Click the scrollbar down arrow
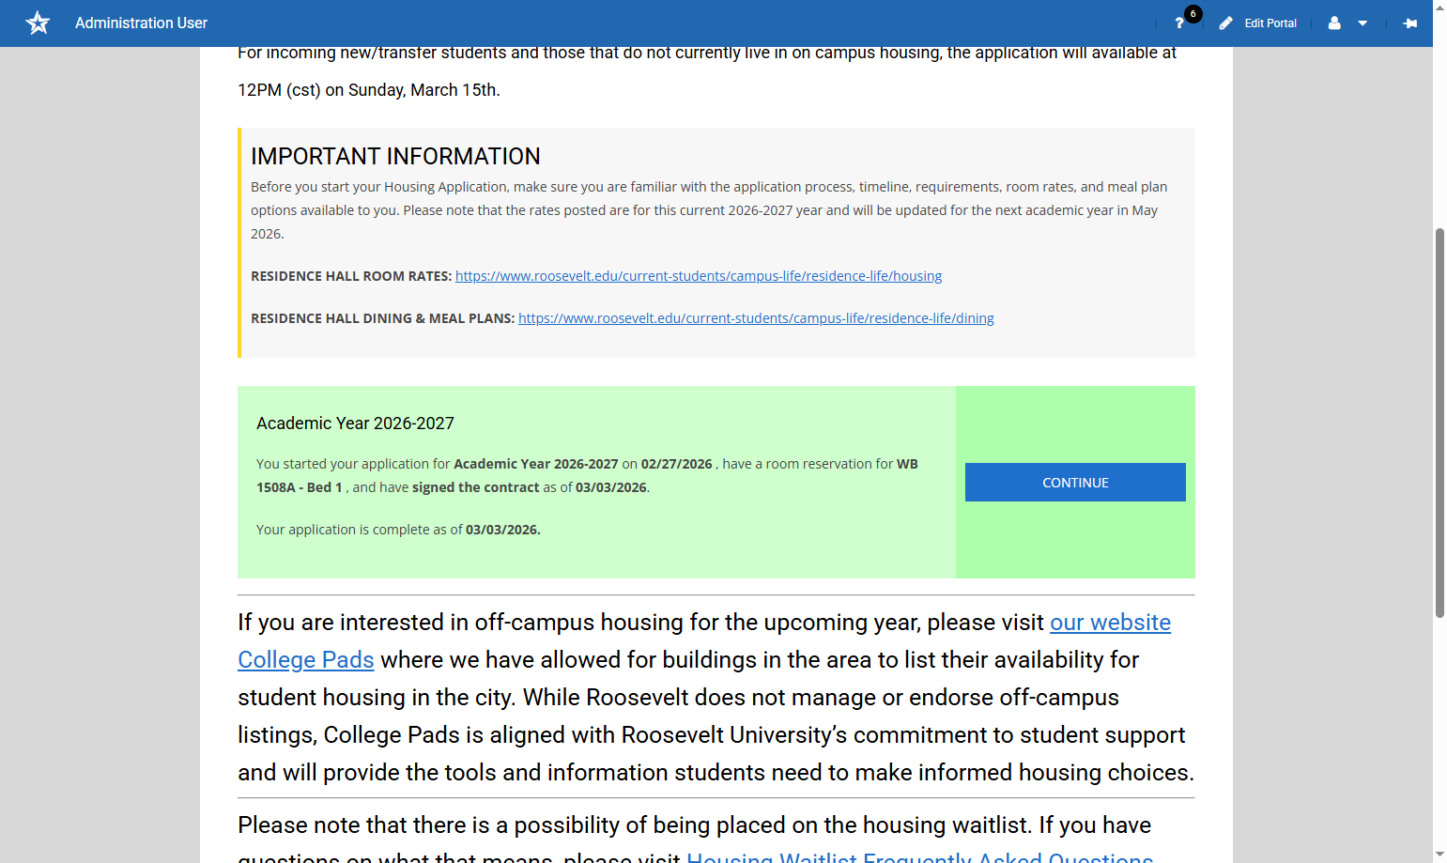Screen dimensions: 1447x863 1439,855
